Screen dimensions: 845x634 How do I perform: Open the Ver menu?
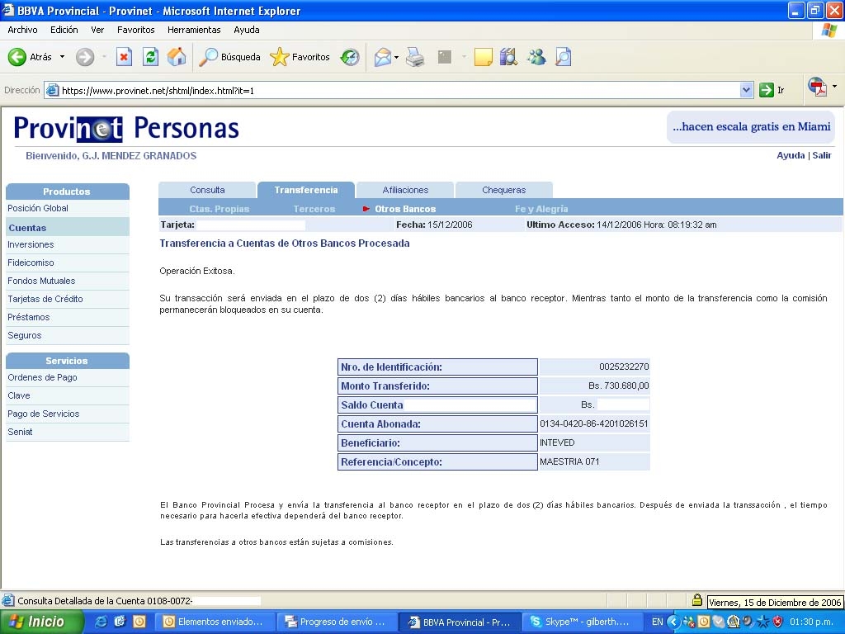tap(97, 31)
